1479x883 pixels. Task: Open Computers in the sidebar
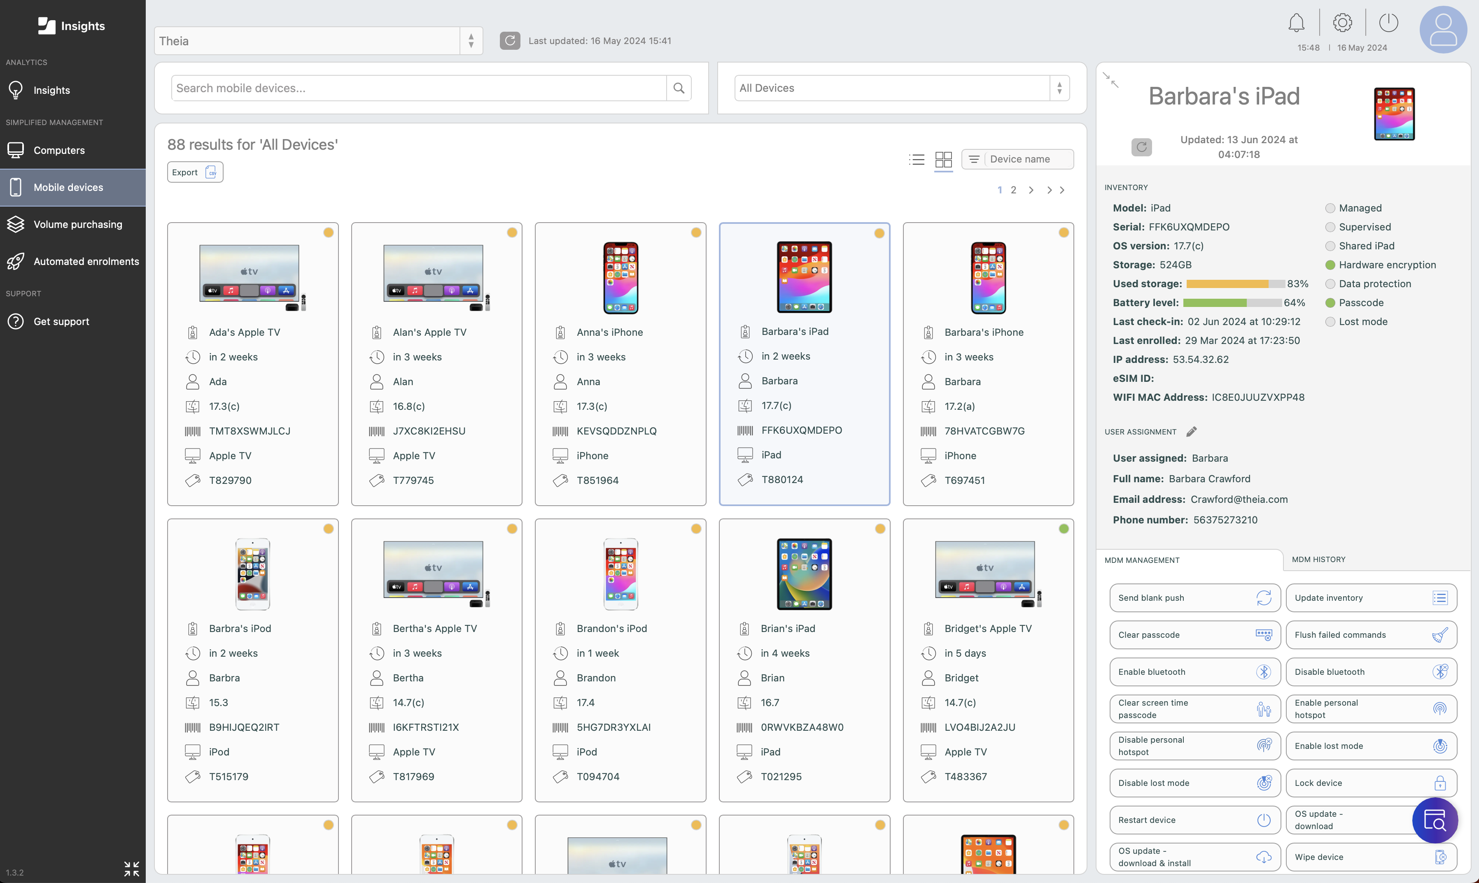click(x=72, y=150)
